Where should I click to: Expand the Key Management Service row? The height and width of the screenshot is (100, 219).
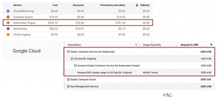(x=68, y=87)
